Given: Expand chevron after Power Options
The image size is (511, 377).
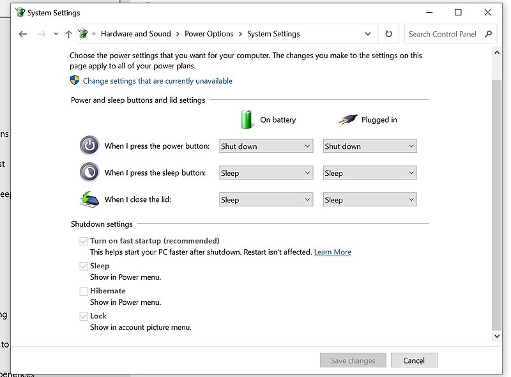Looking at the screenshot, I should pos(241,34).
